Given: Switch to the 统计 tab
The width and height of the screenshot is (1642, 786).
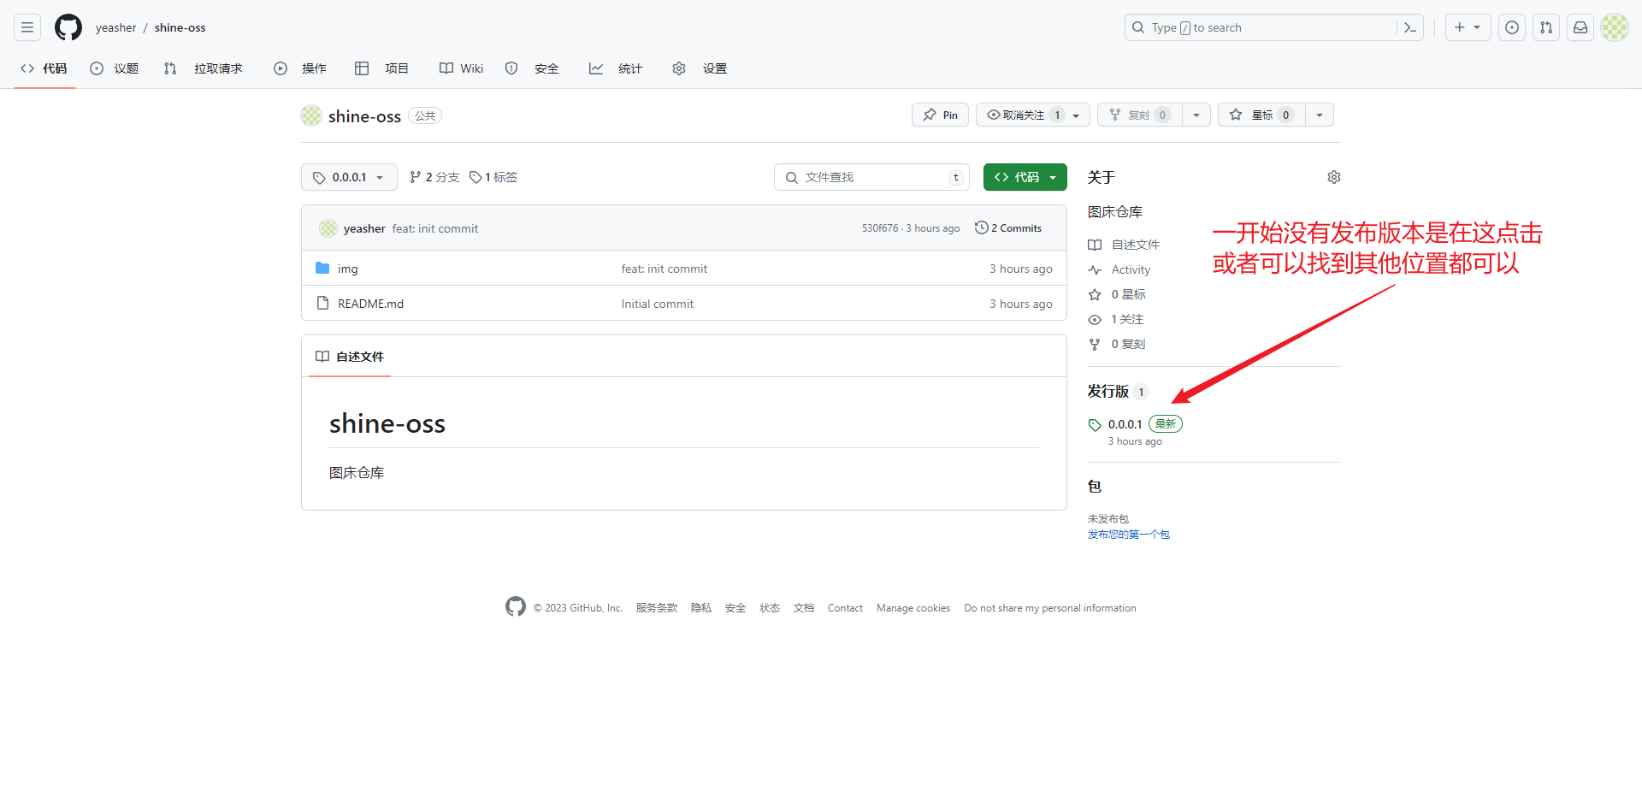Looking at the screenshot, I should pyautogui.click(x=616, y=68).
